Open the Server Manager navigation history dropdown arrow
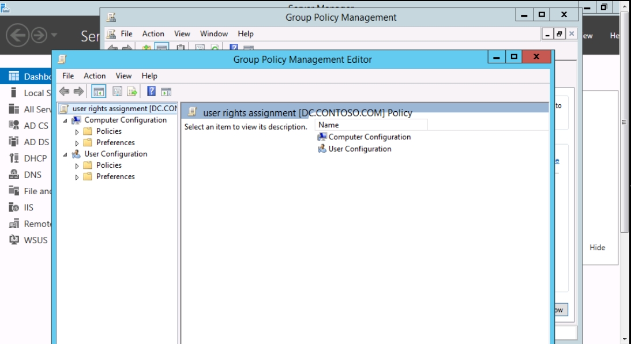 tap(54, 35)
